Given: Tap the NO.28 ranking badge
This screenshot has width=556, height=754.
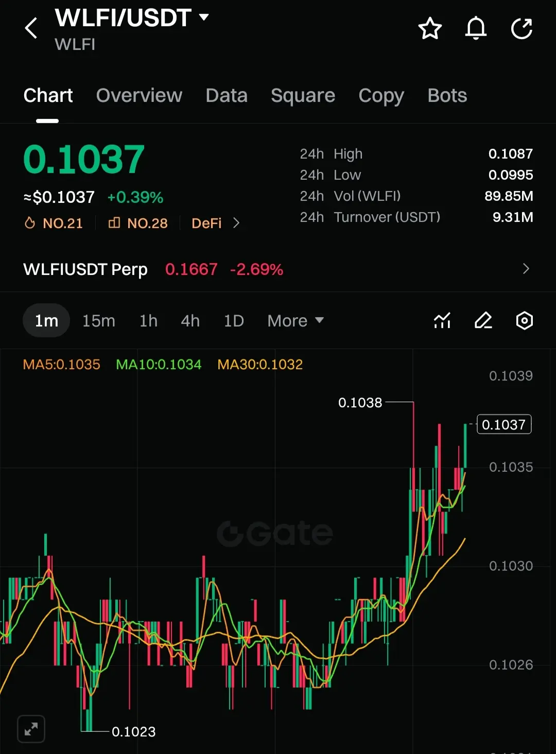Looking at the screenshot, I should pyautogui.click(x=138, y=223).
